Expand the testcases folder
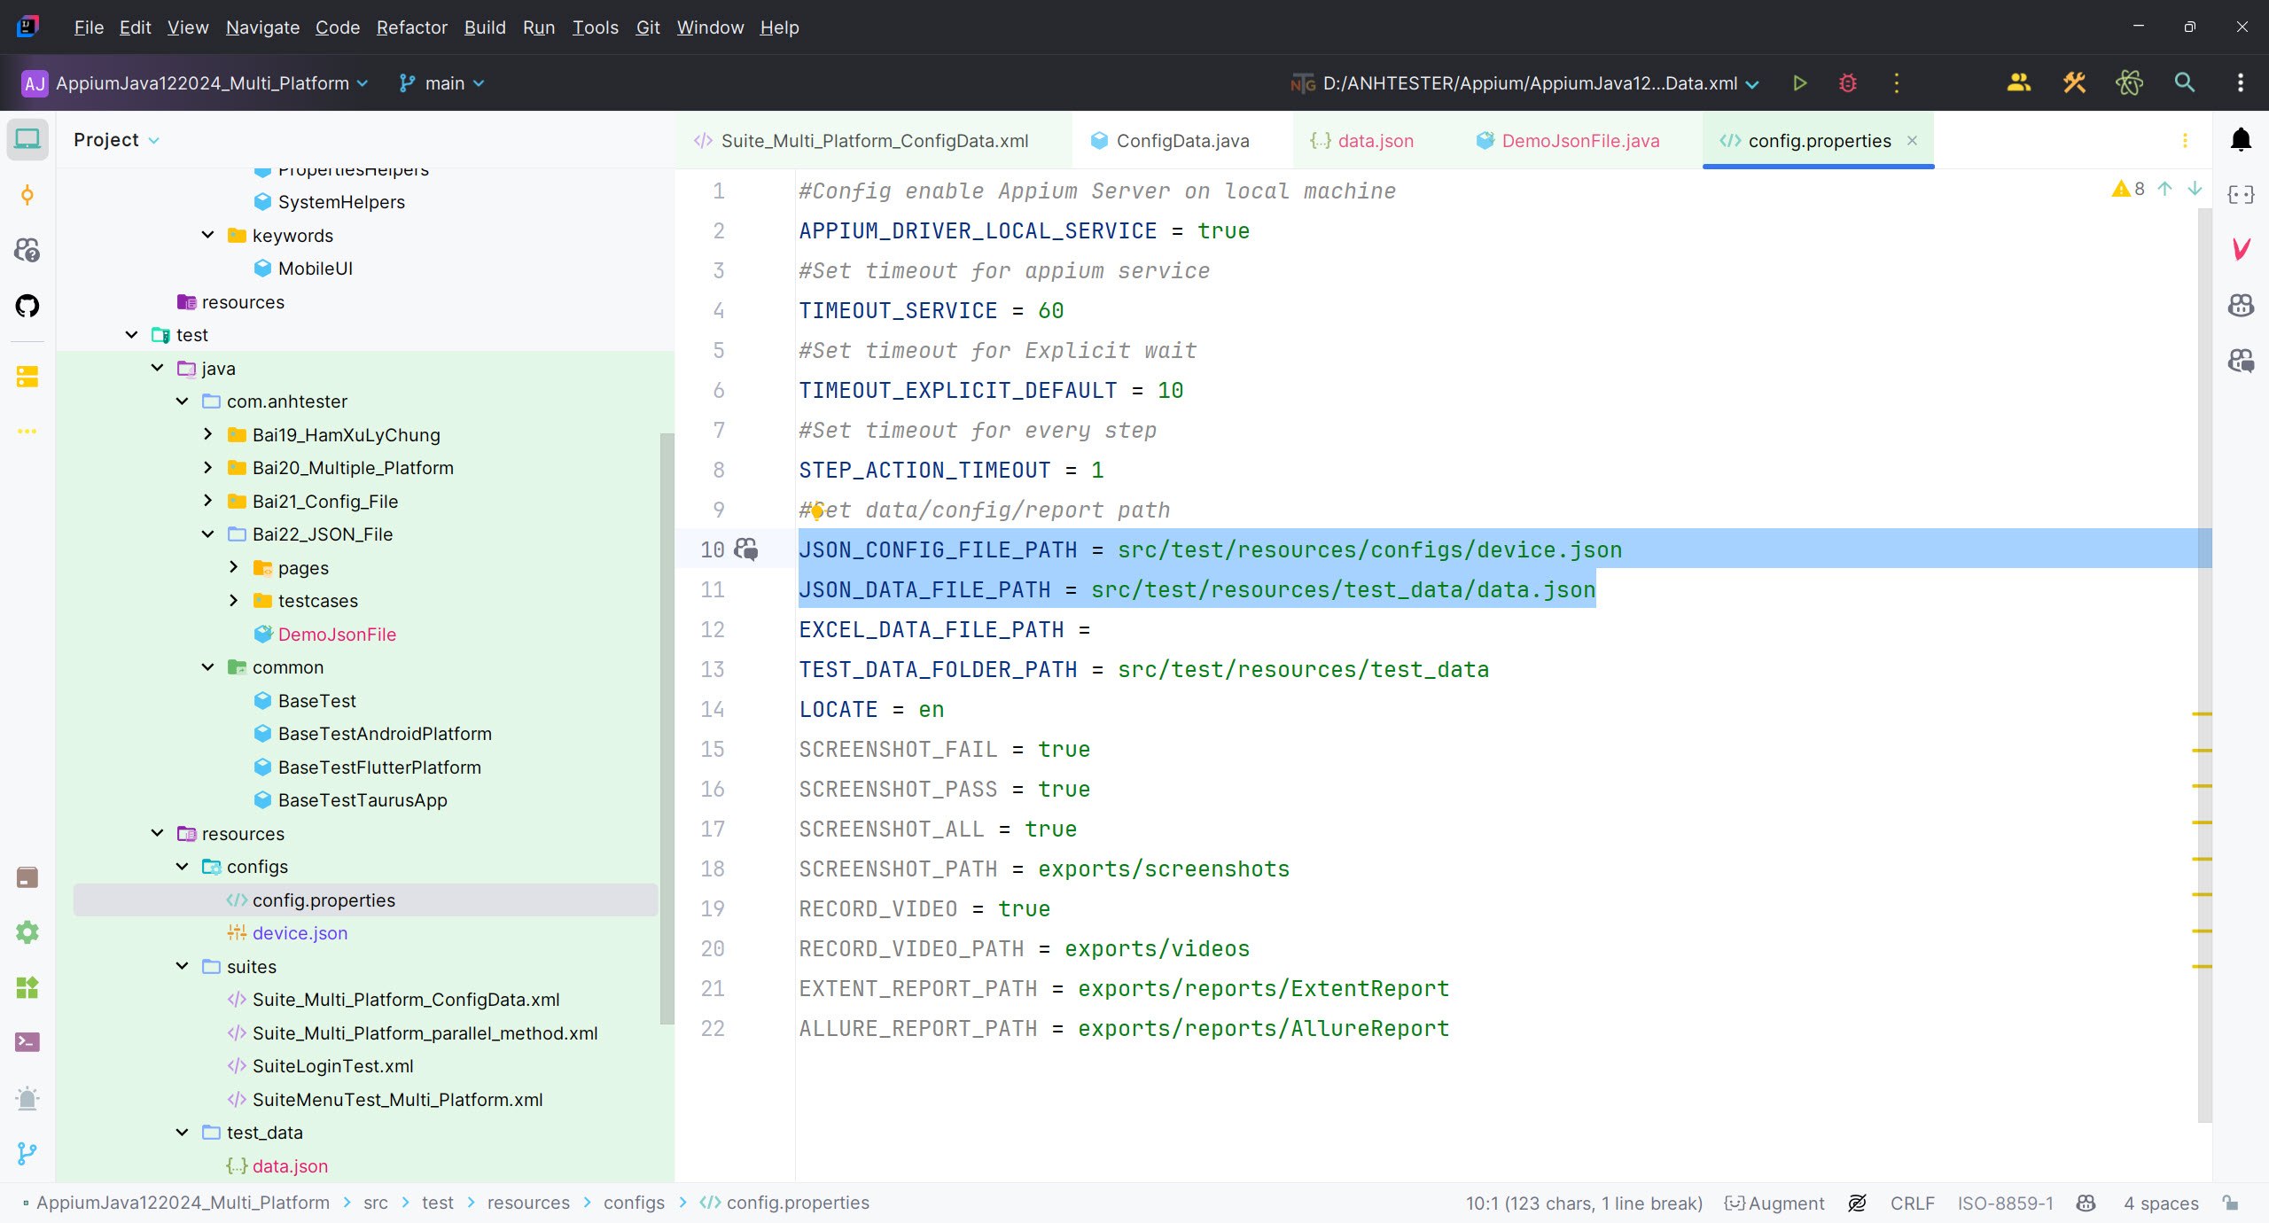Viewport: 2269px width, 1223px height. click(233, 601)
